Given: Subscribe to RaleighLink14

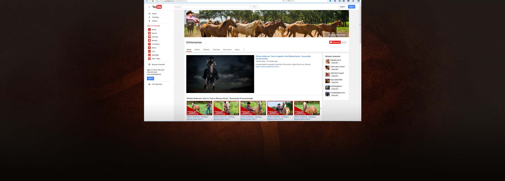Looking at the screenshot, I should point(335,63).
